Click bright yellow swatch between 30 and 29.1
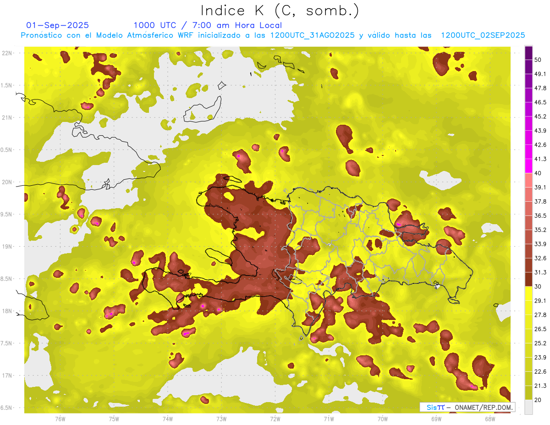The height and width of the screenshot is (425, 550). click(528, 293)
